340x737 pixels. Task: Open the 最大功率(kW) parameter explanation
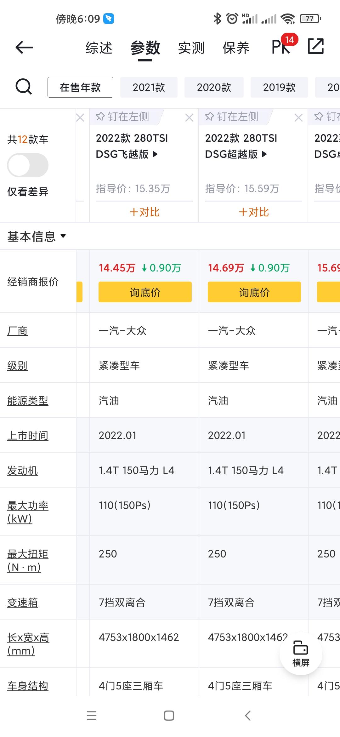point(28,512)
